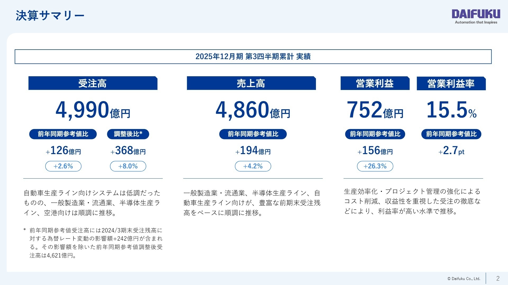Expand the 調整後比* label under 受注高

(128, 134)
